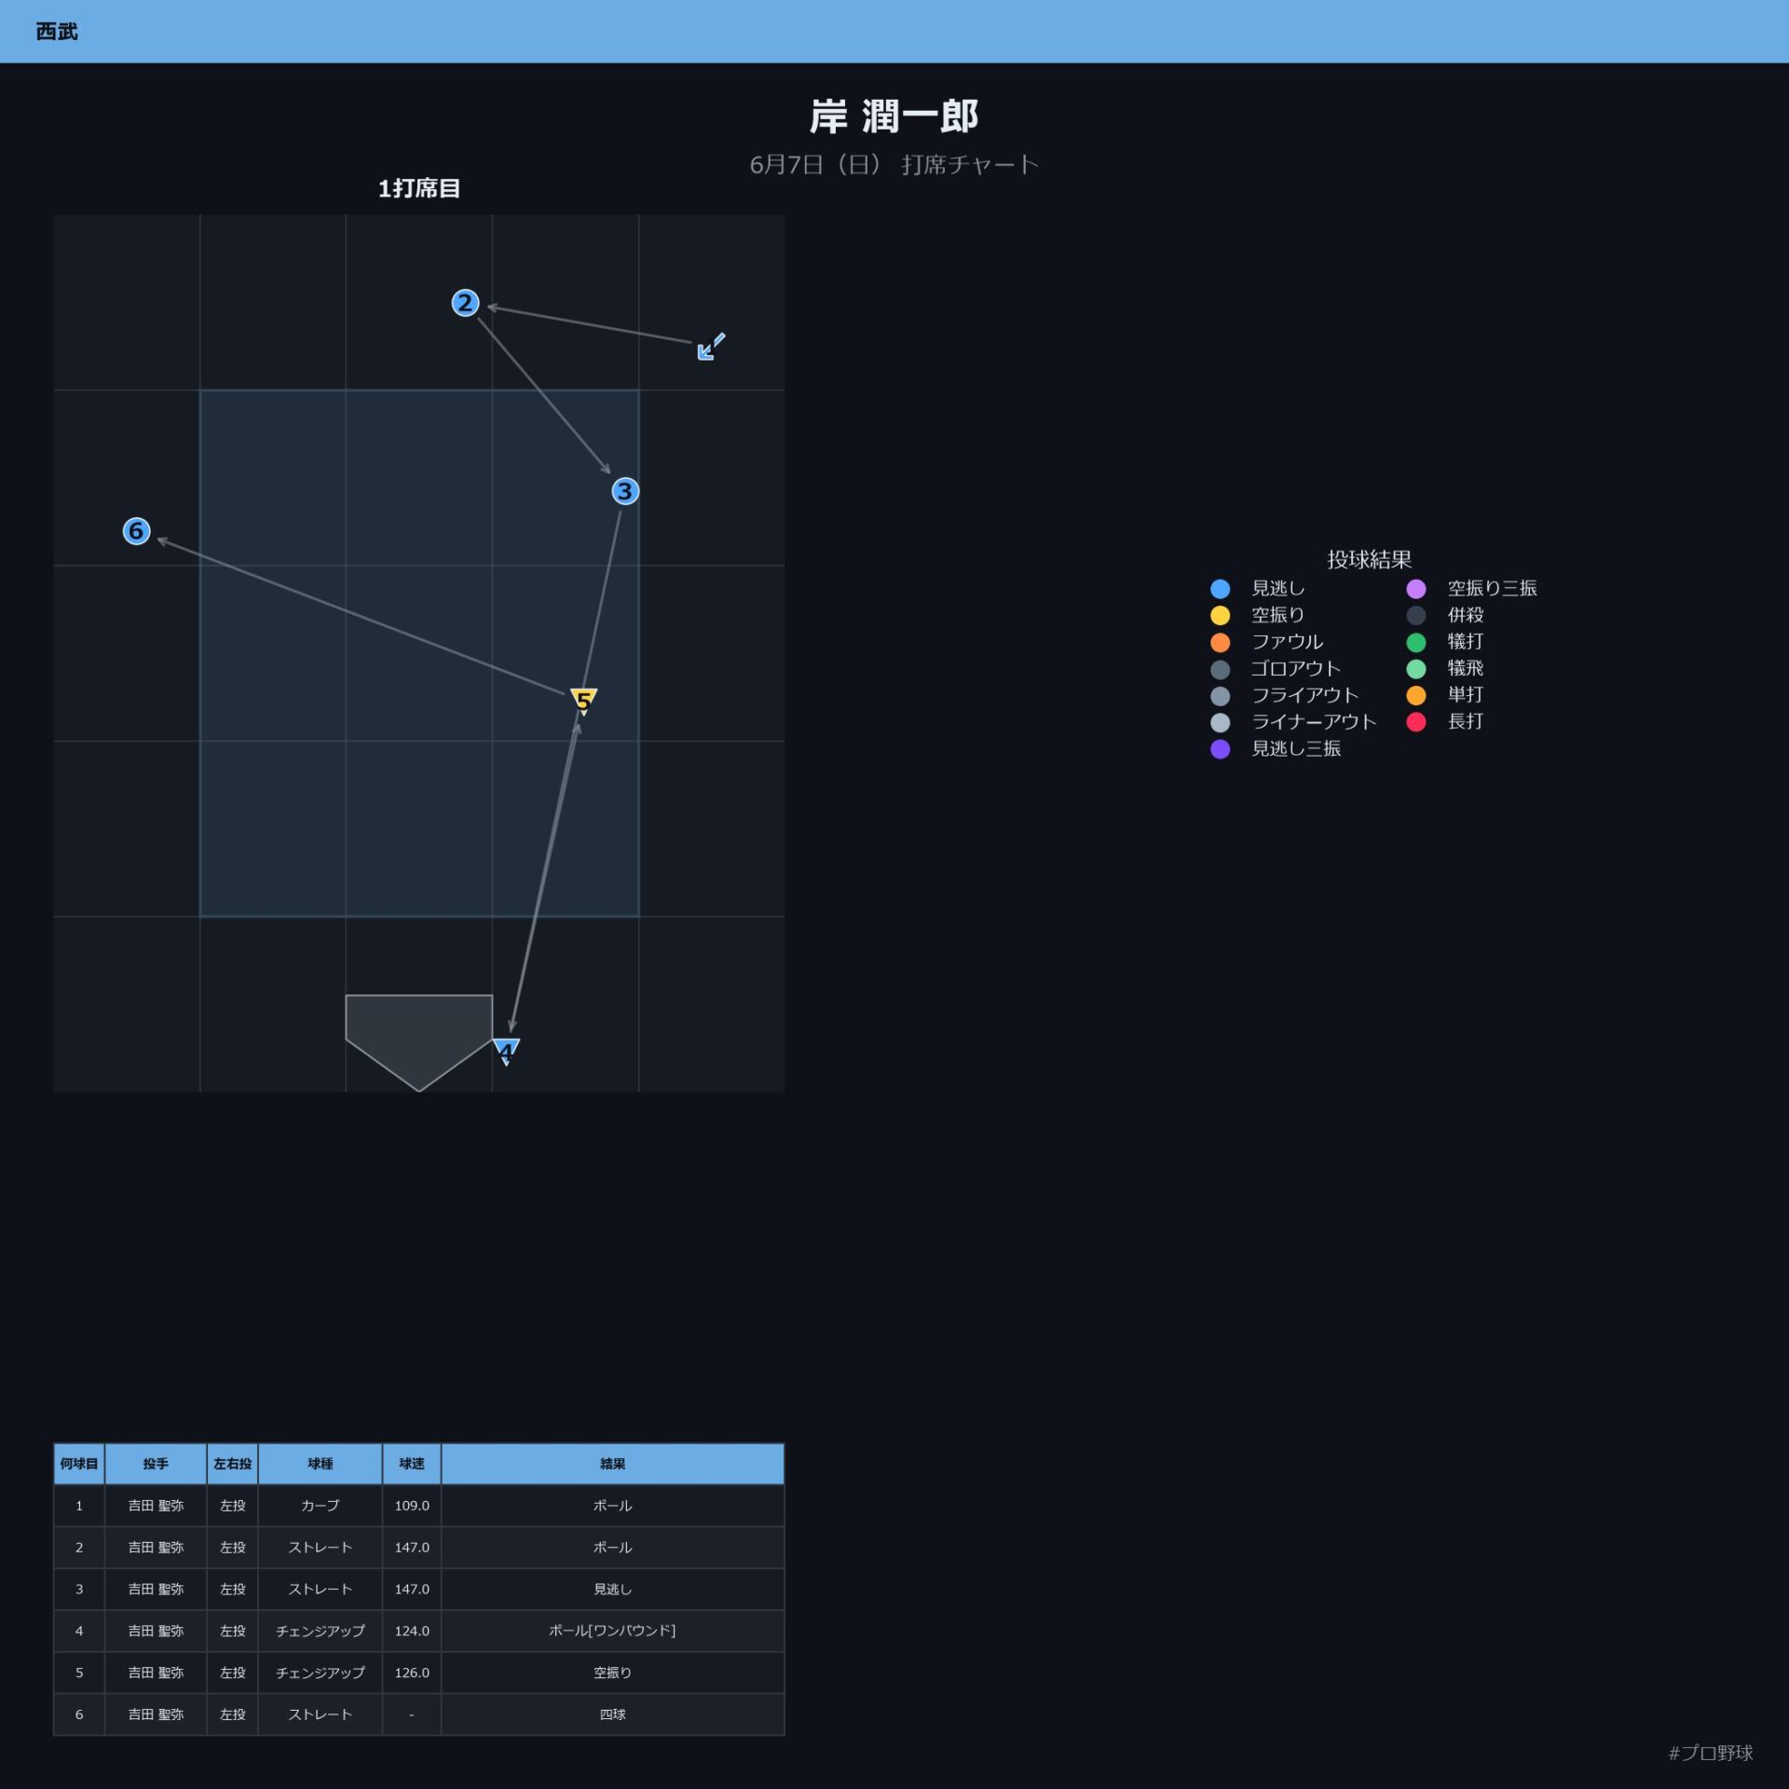Select pitch marker number 2
The image size is (1789, 1789).
465,303
